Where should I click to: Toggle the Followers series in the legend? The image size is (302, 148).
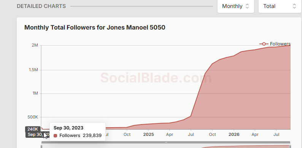click(275, 44)
